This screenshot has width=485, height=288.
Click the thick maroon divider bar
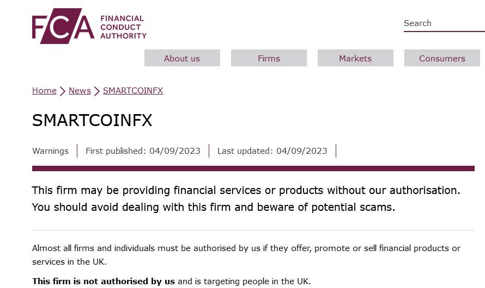click(253, 168)
